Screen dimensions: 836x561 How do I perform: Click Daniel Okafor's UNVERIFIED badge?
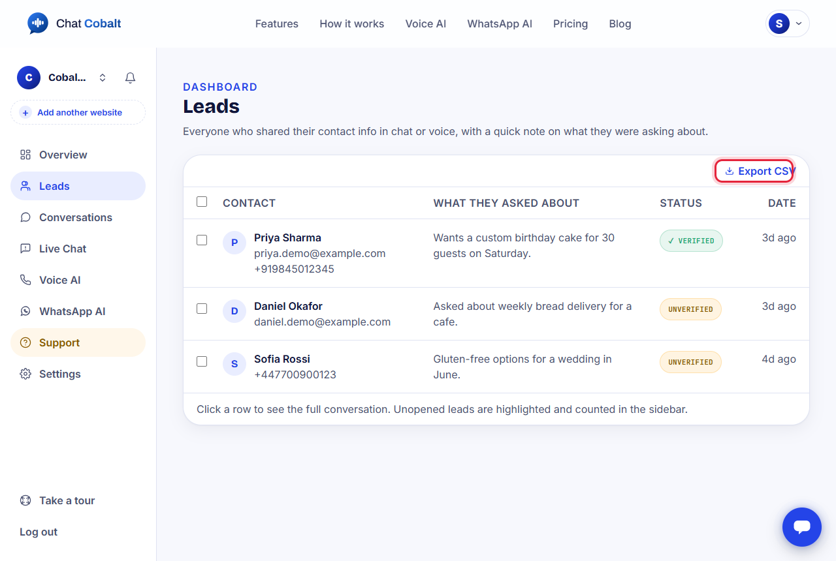[x=690, y=309]
